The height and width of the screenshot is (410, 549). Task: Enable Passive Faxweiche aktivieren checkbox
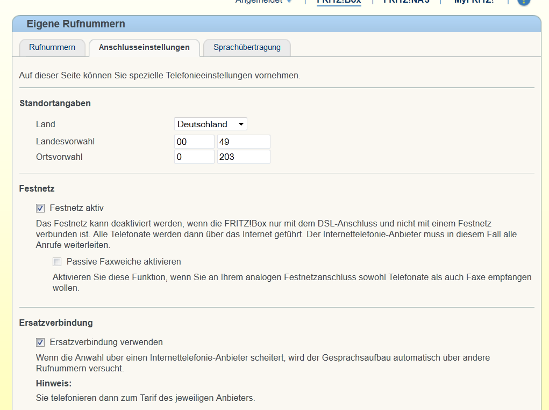[x=57, y=262]
